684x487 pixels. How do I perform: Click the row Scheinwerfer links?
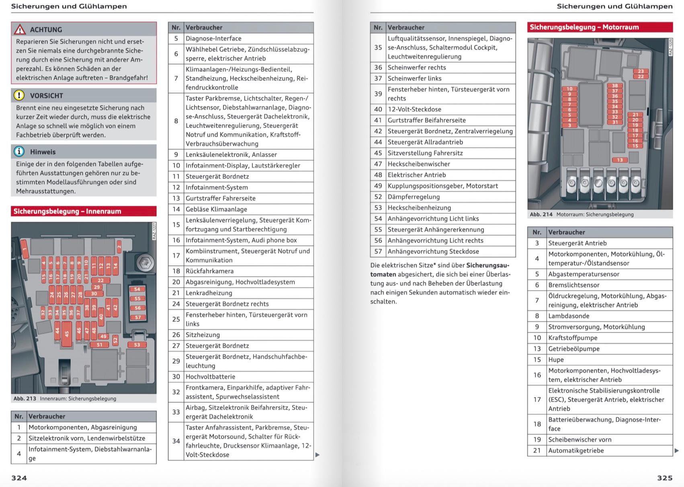coord(443,78)
